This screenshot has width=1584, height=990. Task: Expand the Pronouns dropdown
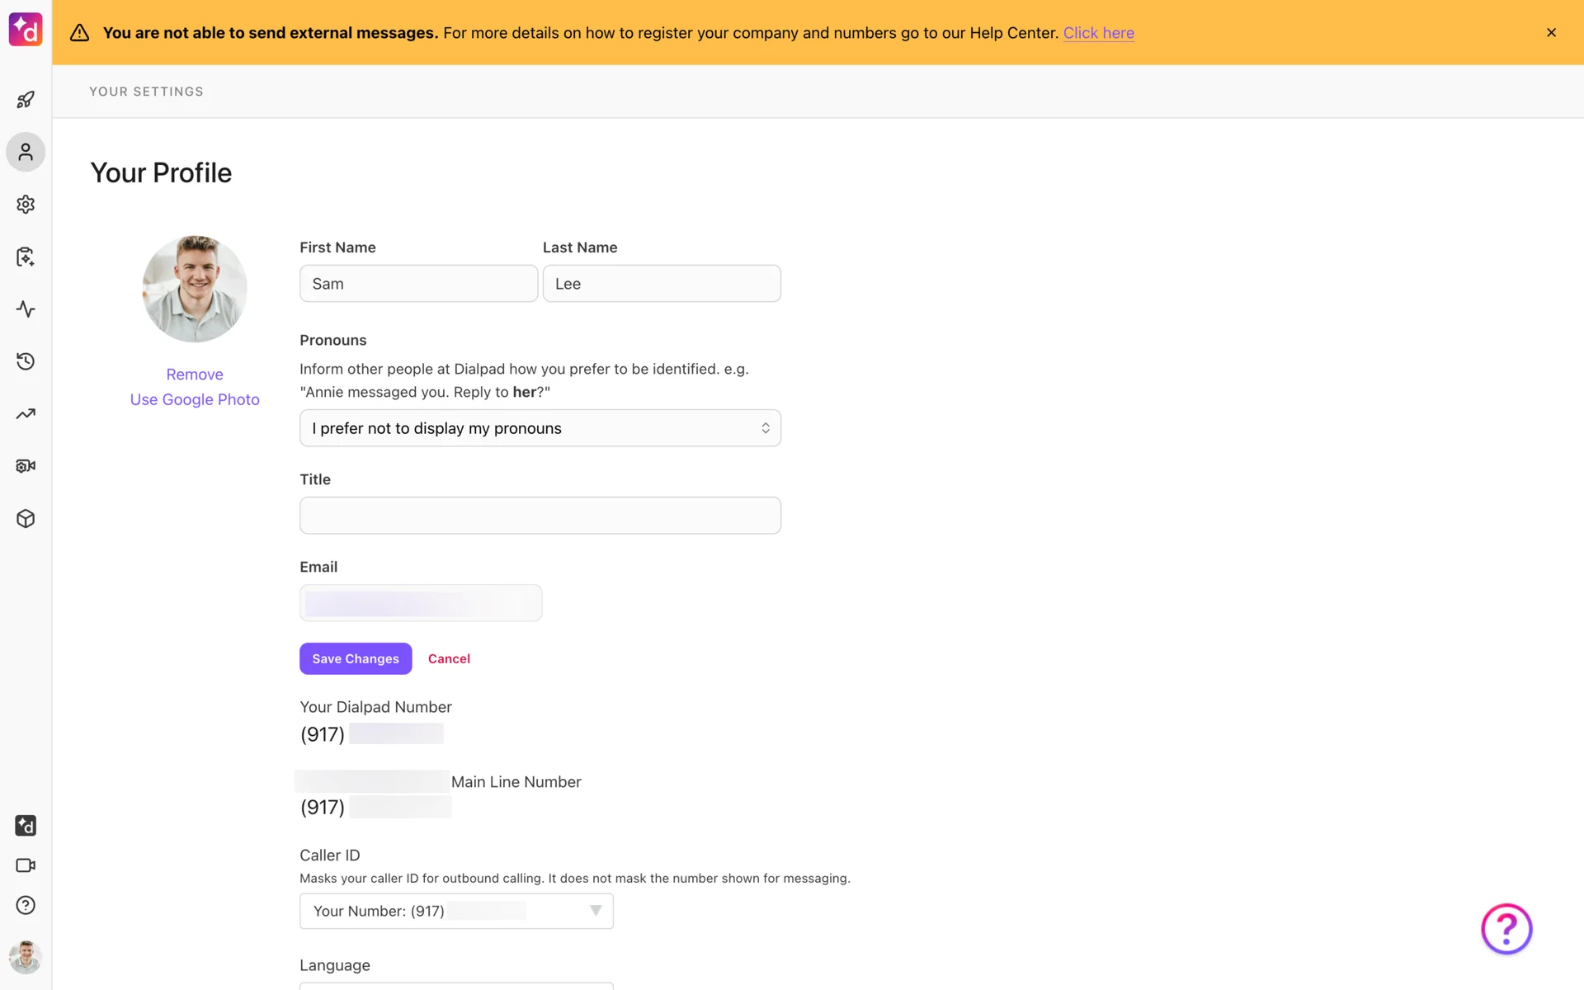[x=540, y=428]
